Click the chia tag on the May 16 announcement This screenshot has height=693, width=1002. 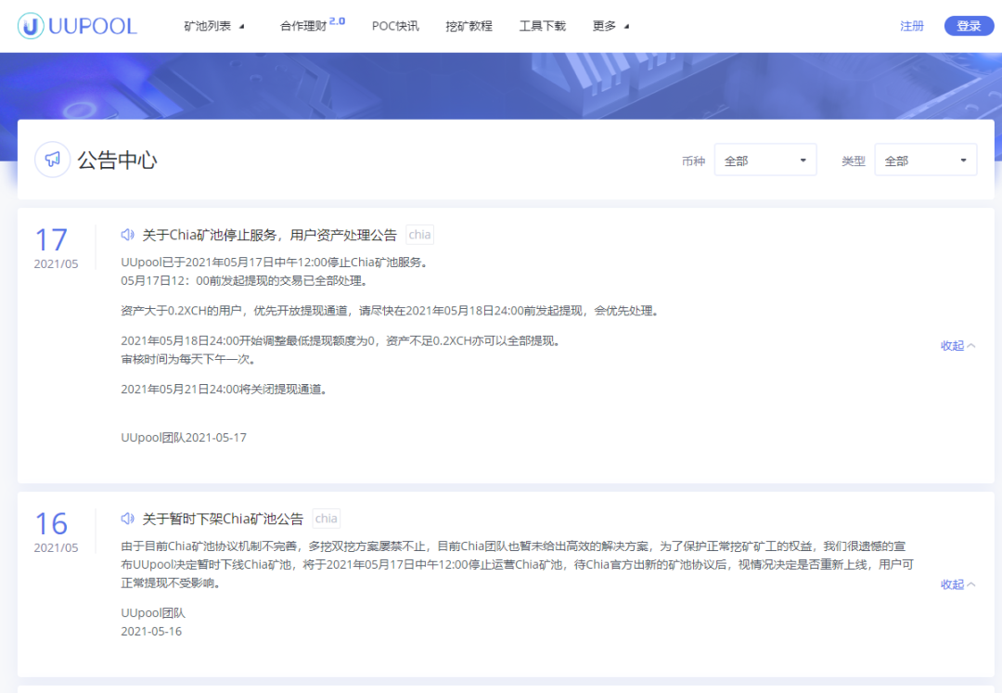tap(326, 518)
